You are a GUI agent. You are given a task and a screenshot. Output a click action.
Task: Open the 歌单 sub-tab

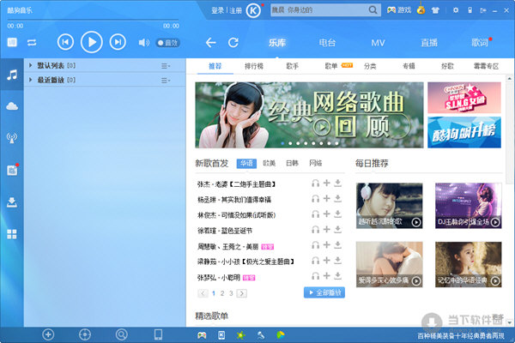click(x=331, y=66)
